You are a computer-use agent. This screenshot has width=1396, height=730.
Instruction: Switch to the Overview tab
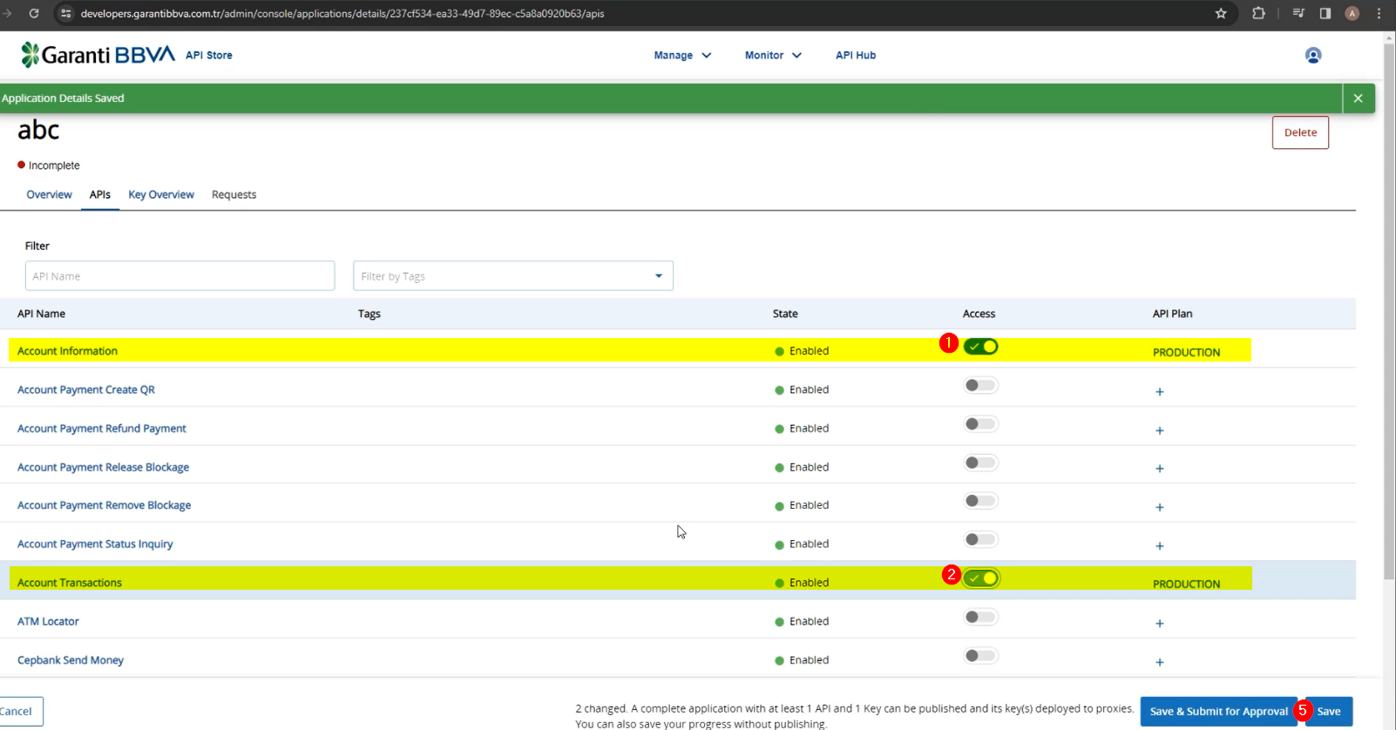click(x=49, y=194)
